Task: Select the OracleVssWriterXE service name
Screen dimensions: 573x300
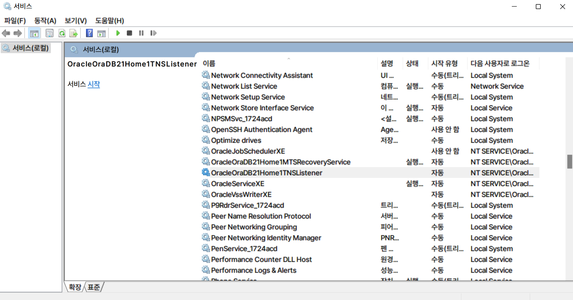Action: tap(241, 194)
